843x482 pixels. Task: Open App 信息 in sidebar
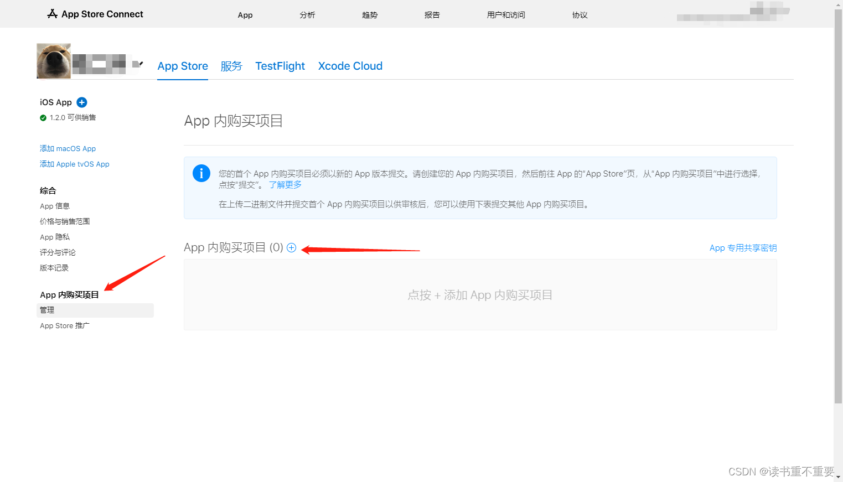[55, 206]
